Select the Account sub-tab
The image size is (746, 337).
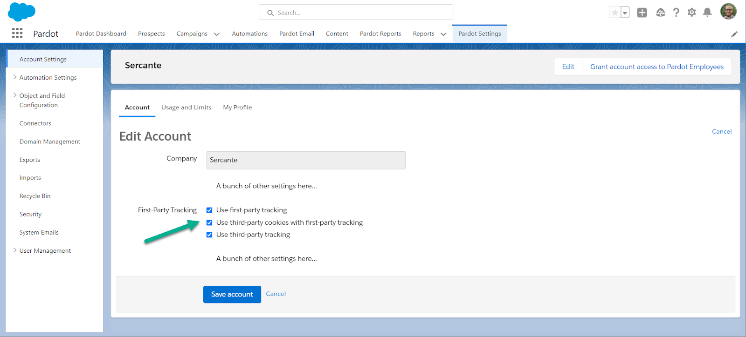137,108
